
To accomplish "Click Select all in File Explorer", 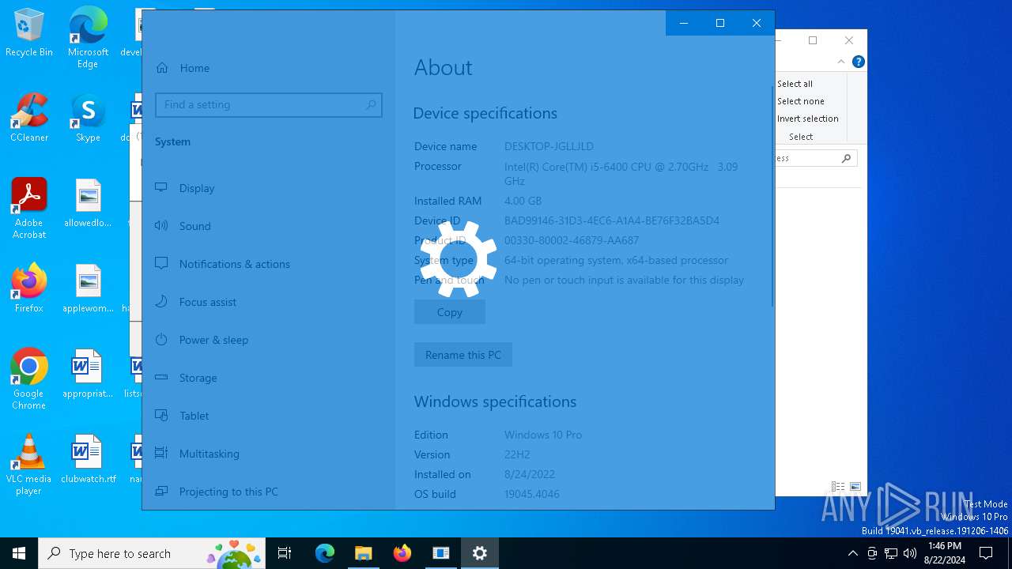I will [795, 84].
